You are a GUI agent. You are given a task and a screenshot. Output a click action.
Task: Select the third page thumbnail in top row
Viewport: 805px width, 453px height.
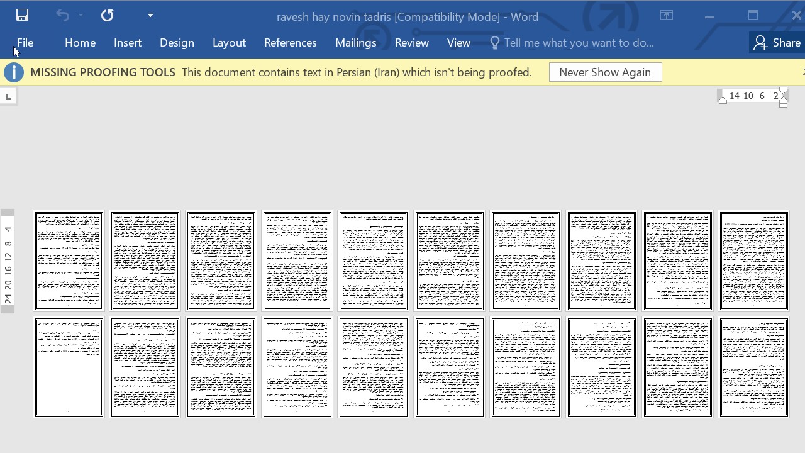221,261
